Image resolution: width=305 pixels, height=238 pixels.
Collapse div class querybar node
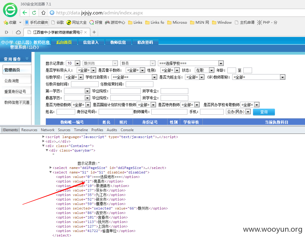coord(47,150)
